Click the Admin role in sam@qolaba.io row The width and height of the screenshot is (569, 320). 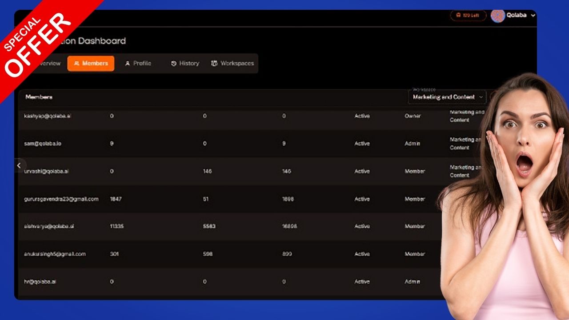(413, 144)
